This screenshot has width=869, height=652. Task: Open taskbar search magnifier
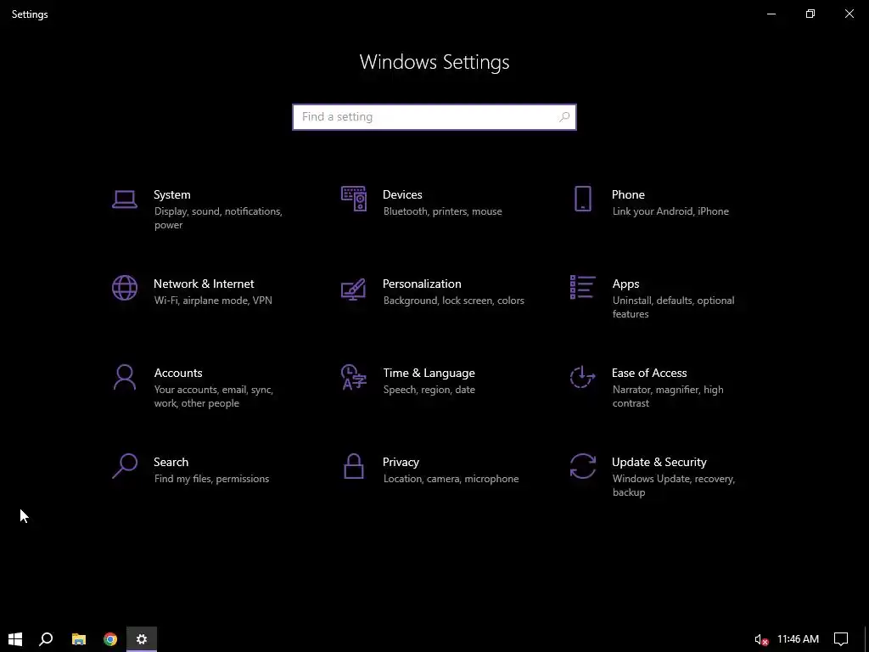pos(46,639)
